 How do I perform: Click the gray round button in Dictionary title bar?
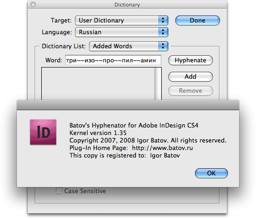(x=33, y=5)
